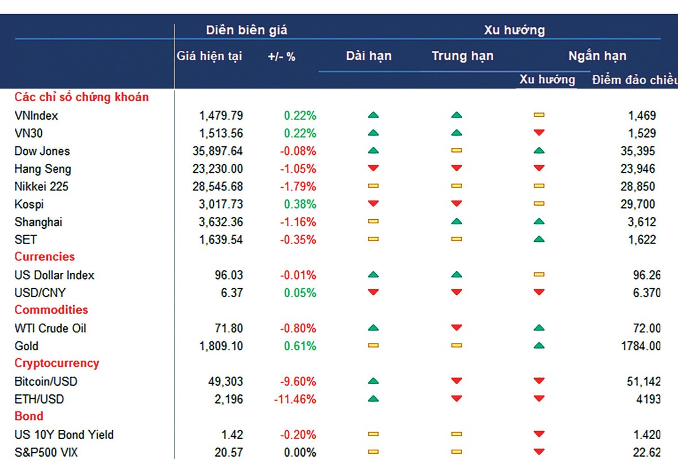This screenshot has height=465, width=678.
Task: Click VNIndex long-term green up arrow
Action: point(373,116)
